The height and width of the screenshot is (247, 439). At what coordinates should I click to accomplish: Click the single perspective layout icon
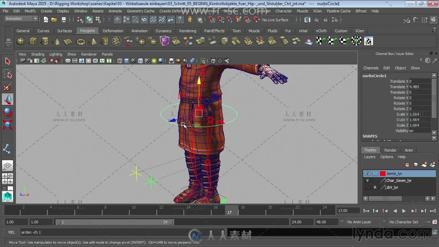click(x=8, y=166)
